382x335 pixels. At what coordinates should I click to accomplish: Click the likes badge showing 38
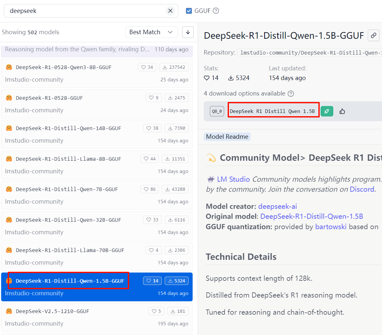(x=152, y=128)
